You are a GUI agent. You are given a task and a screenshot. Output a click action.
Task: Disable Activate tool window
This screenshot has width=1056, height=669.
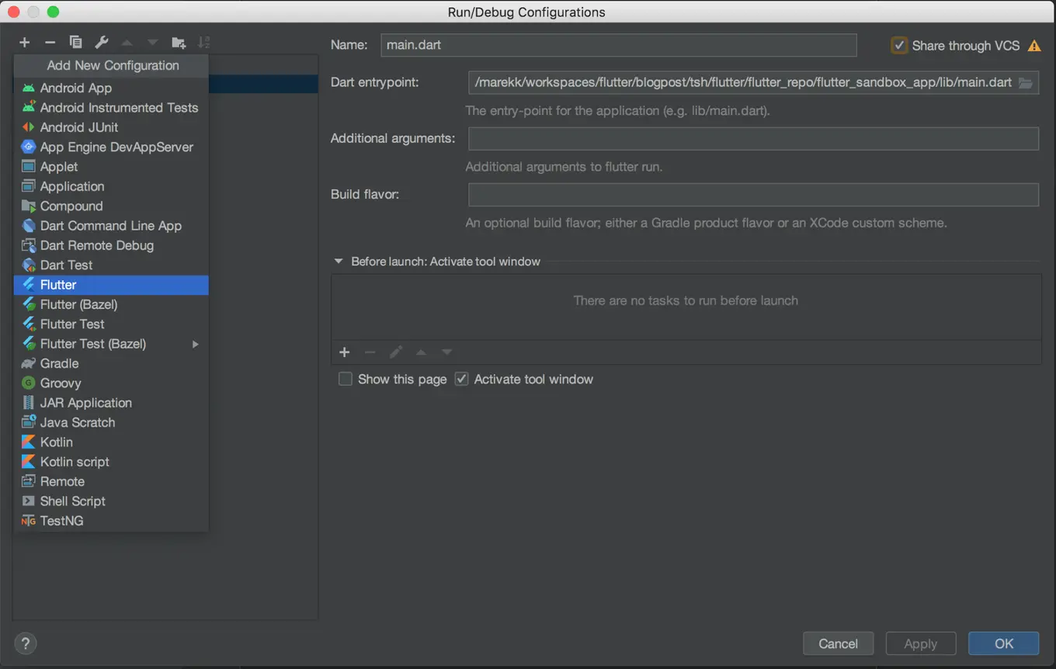point(461,379)
